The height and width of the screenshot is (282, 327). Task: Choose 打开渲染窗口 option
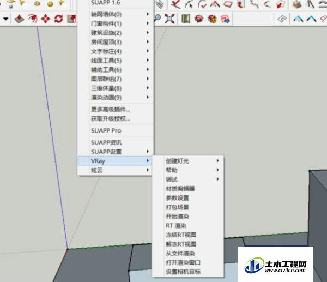tap(188, 262)
